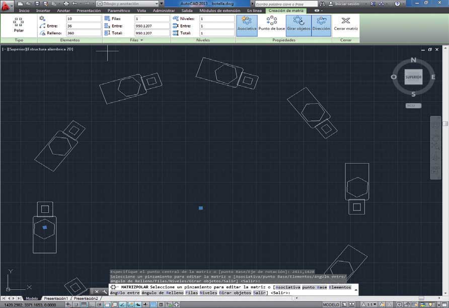
Task: Toggle the Dirección array option
Action: click(x=321, y=24)
